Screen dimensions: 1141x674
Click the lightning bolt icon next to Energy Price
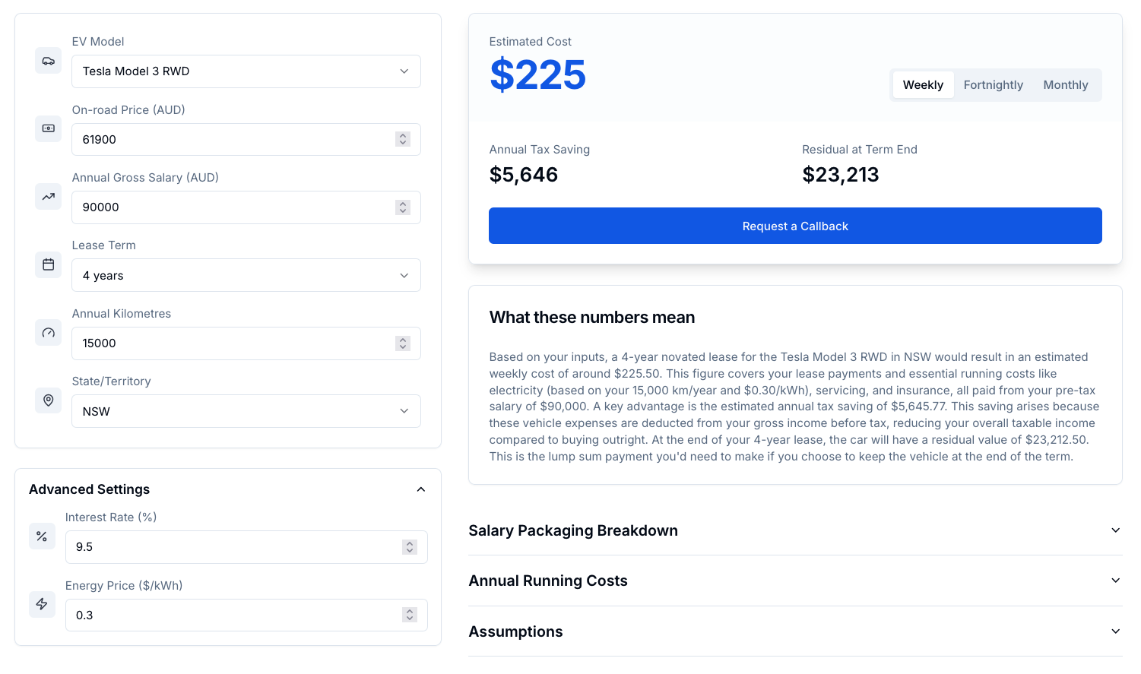[x=42, y=604]
